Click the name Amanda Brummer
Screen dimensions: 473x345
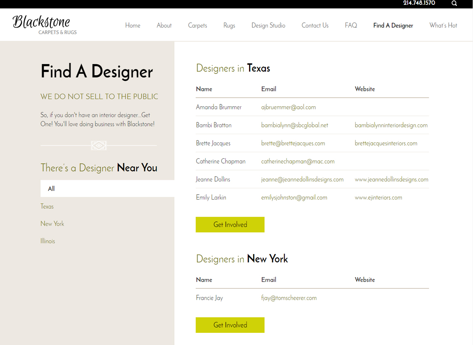pyautogui.click(x=219, y=107)
